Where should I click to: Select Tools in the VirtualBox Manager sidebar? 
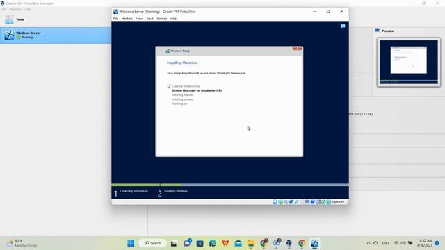click(56, 19)
